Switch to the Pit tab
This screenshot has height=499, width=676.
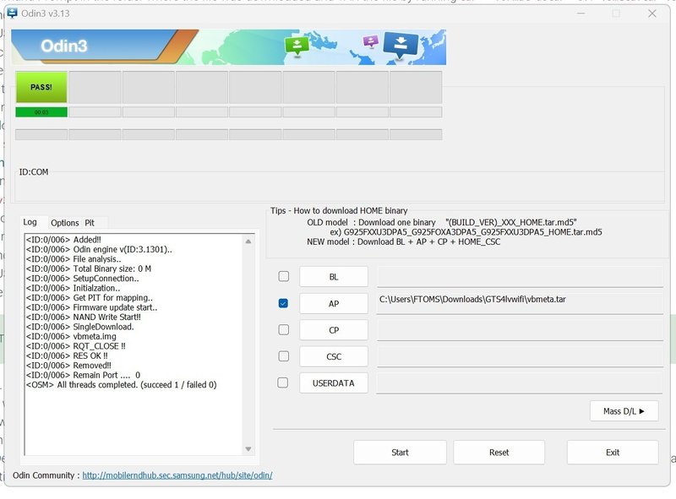(x=90, y=223)
